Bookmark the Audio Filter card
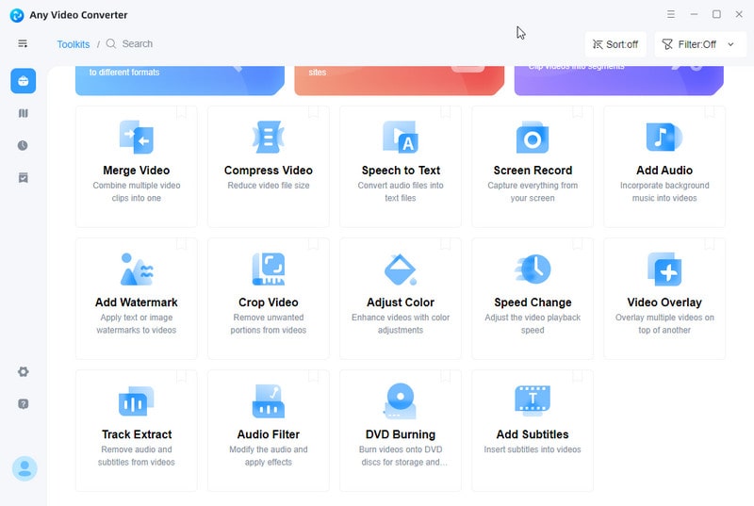Viewport: 754px width, 506px height. (314, 376)
